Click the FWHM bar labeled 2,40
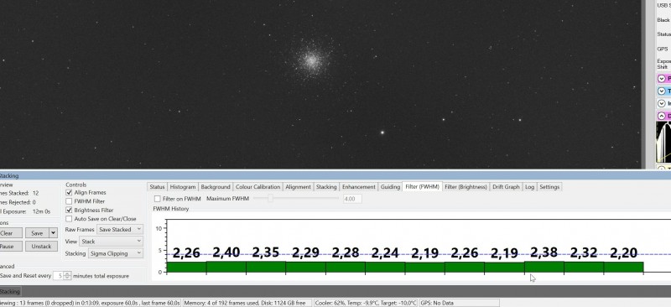Screen dimensions: 671x307 [226, 268]
